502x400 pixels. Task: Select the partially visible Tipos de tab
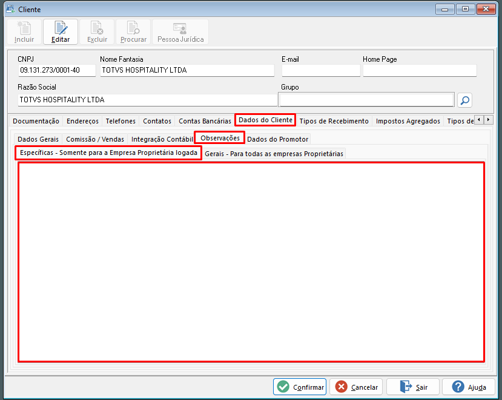(x=460, y=121)
